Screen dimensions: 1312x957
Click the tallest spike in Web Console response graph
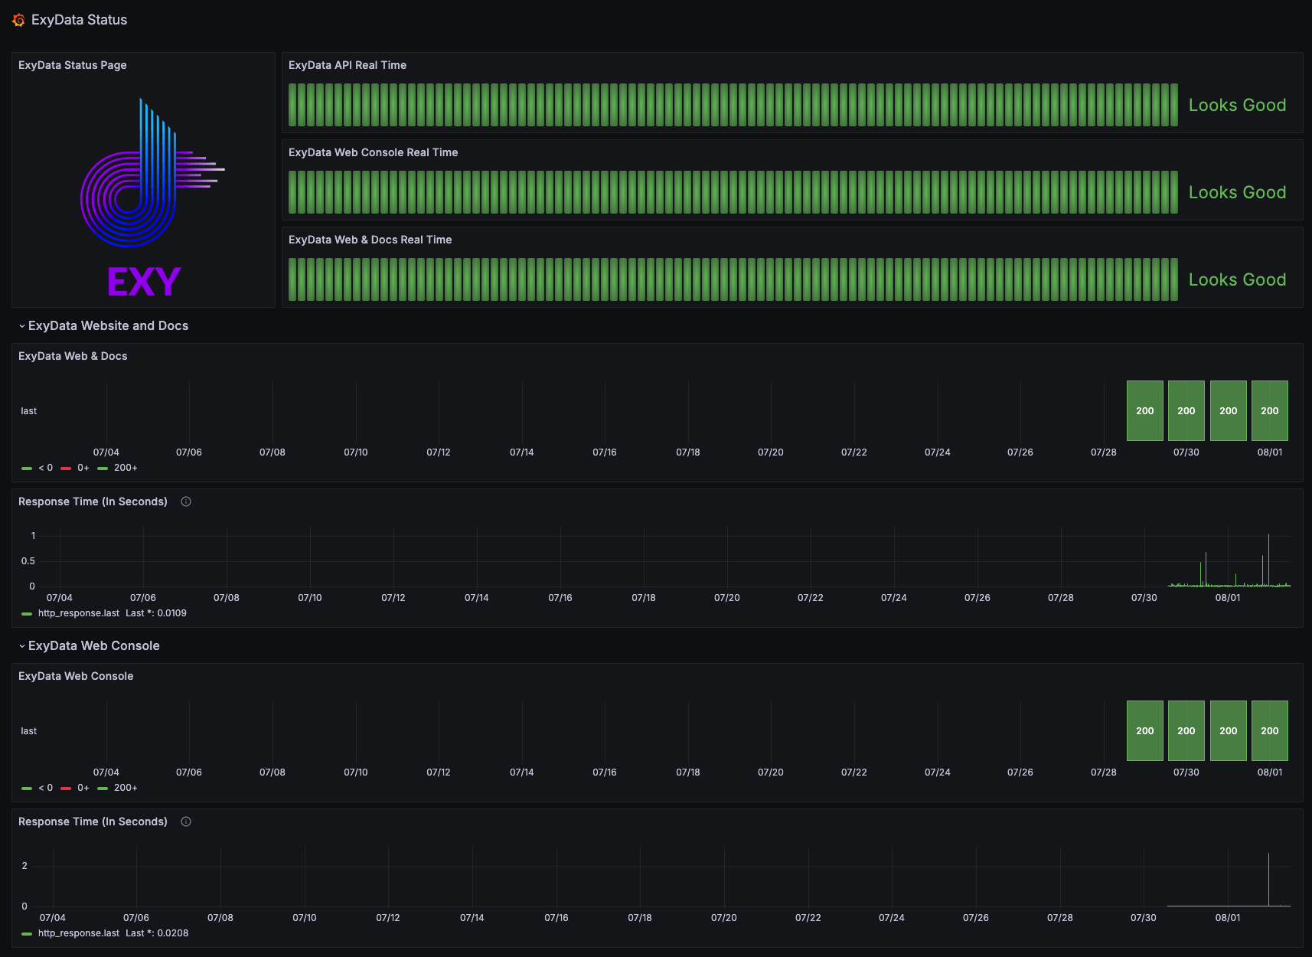[x=1268, y=879]
